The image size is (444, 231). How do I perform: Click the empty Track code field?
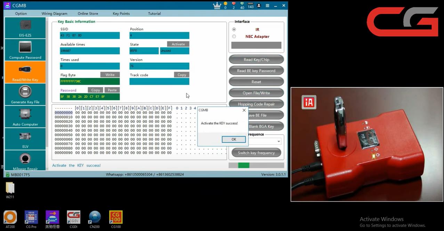[x=159, y=81]
